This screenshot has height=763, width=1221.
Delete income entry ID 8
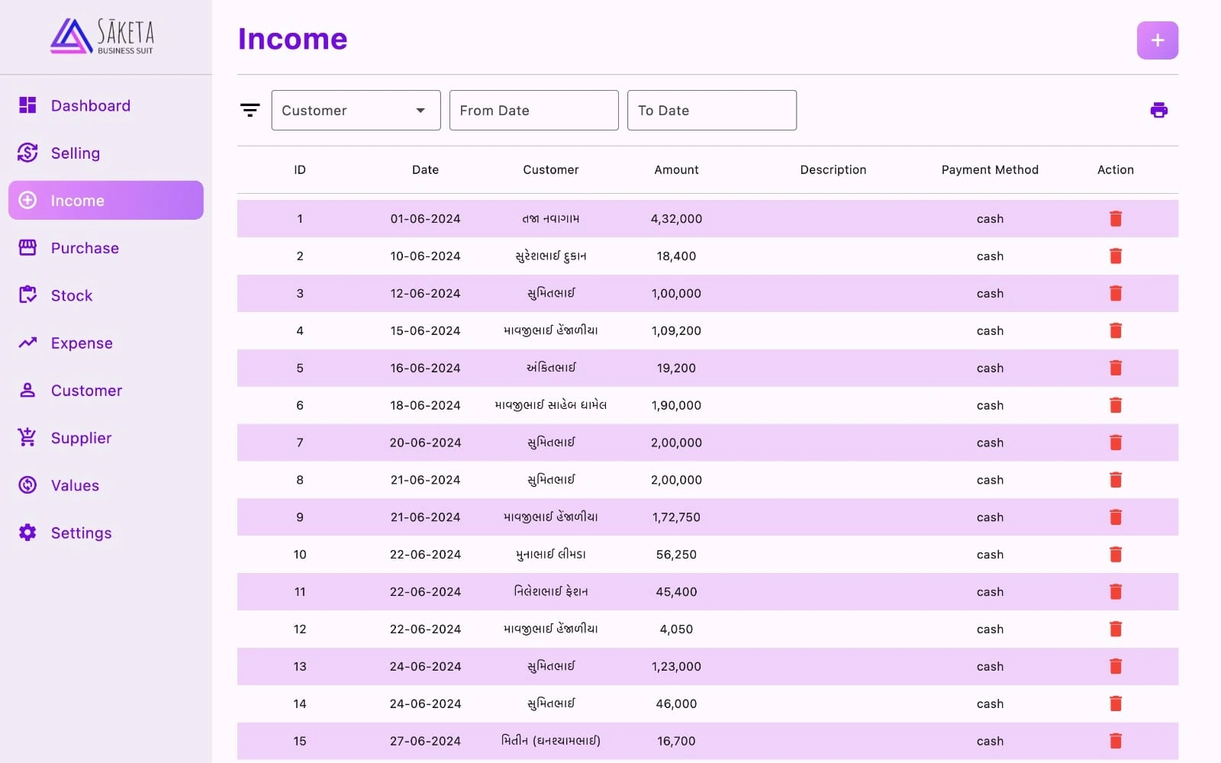coord(1116,480)
